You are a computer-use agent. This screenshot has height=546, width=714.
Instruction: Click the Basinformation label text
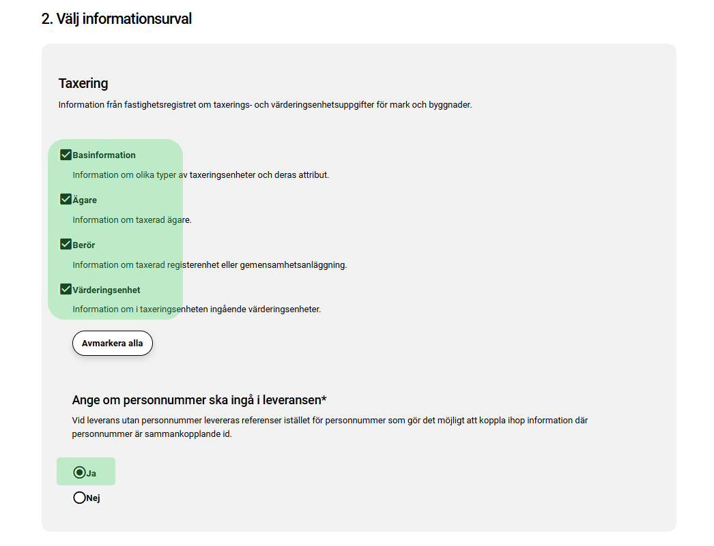(x=104, y=155)
